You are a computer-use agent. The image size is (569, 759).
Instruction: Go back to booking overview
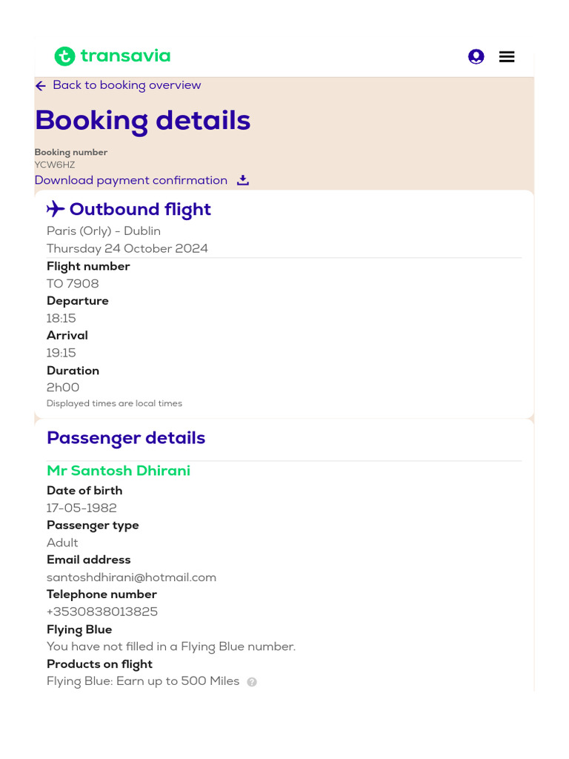(x=127, y=85)
